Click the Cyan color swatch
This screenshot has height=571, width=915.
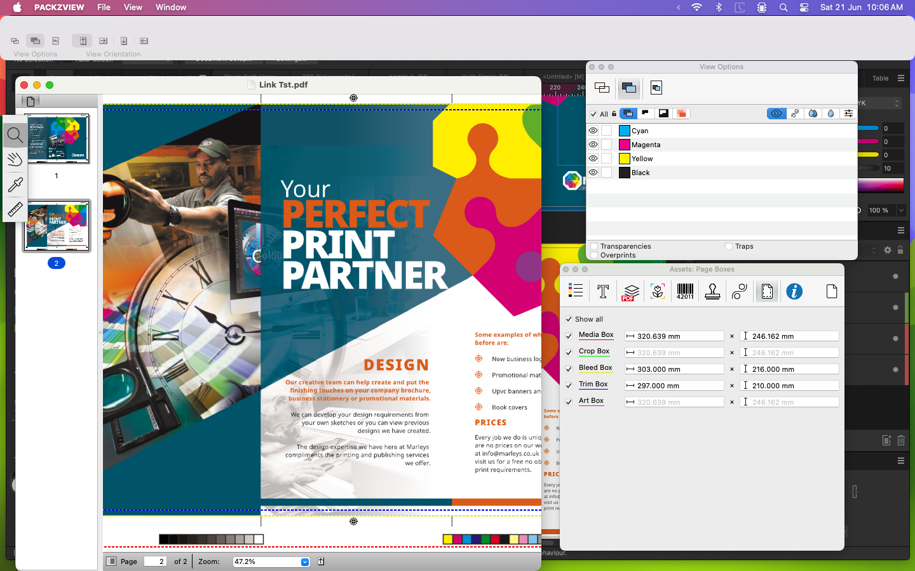click(624, 131)
